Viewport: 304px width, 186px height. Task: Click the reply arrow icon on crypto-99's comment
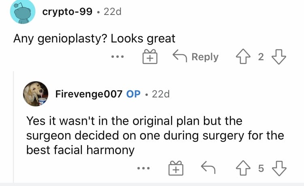point(180,56)
